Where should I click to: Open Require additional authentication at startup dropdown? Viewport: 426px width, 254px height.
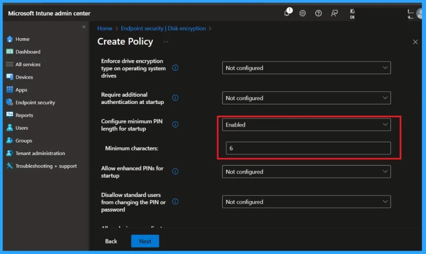[x=306, y=98]
